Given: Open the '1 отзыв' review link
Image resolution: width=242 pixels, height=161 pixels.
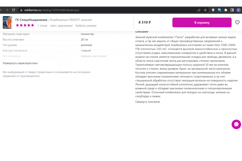Looking at the screenshot, I should coord(42,25).
